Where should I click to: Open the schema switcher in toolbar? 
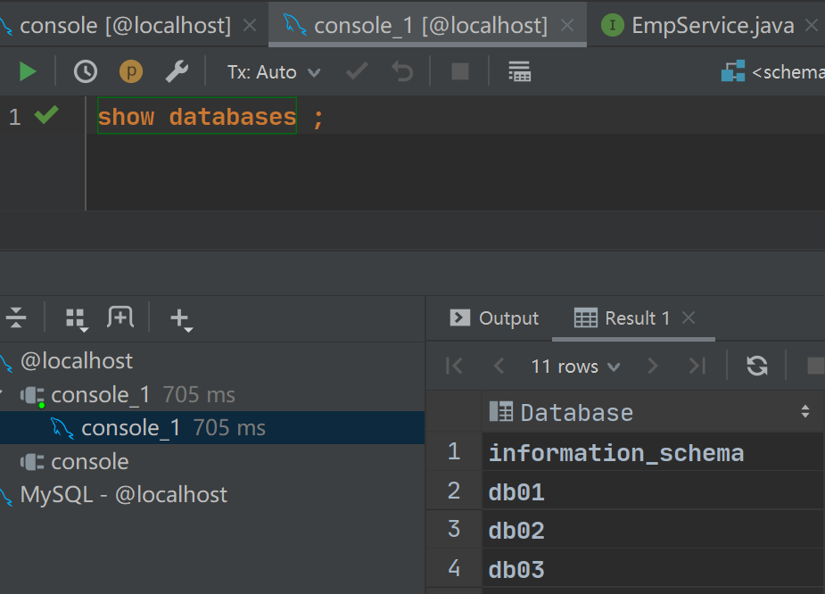click(772, 71)
